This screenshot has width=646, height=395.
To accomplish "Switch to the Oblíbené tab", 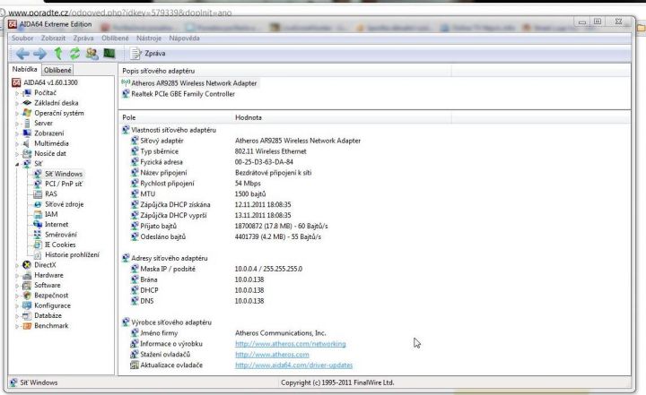I will point(57,70).
